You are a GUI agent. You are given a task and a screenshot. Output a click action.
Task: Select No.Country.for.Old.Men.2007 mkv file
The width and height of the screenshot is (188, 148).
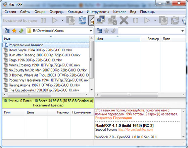[46, 70]
